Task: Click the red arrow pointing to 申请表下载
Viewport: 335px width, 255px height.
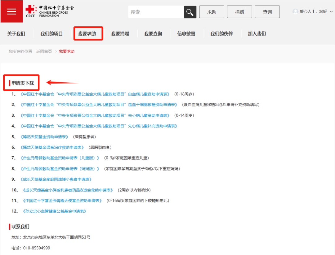Action: [x=62, y=83]
